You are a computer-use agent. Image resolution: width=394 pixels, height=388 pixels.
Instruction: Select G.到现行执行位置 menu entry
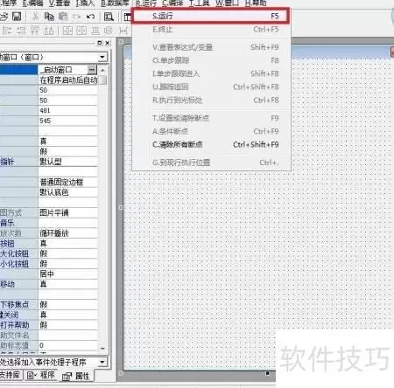(x=211, y=163)
